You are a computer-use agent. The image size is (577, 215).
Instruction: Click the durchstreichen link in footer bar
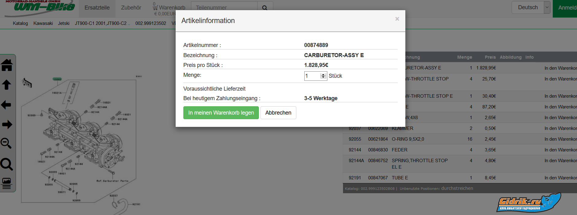(457, 188)
